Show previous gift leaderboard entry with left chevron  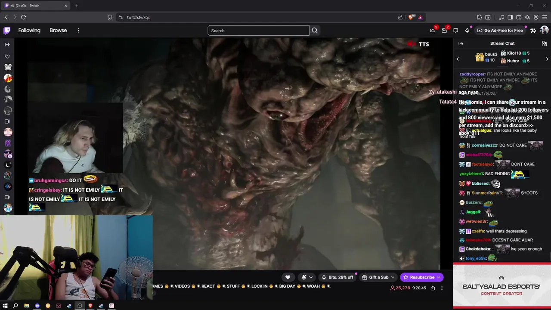[x=458, y=59]
